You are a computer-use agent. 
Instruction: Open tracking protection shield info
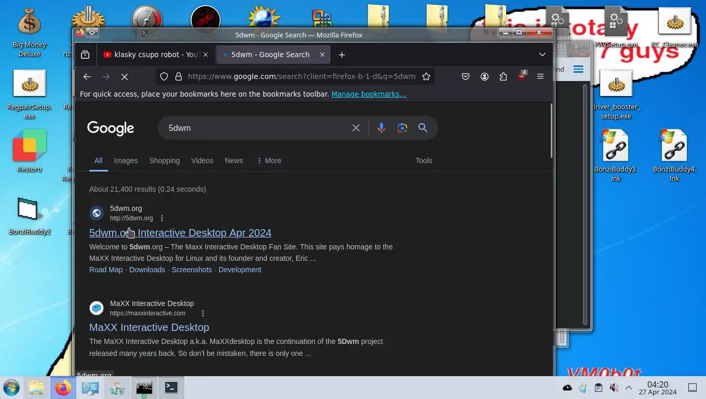pyautogui.click(x=164, y=76)
